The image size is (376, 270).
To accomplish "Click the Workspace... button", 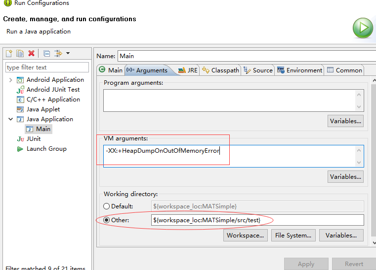I will tap(246, 236).
